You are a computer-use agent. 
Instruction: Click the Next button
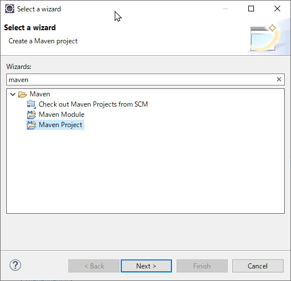[146, 266]
